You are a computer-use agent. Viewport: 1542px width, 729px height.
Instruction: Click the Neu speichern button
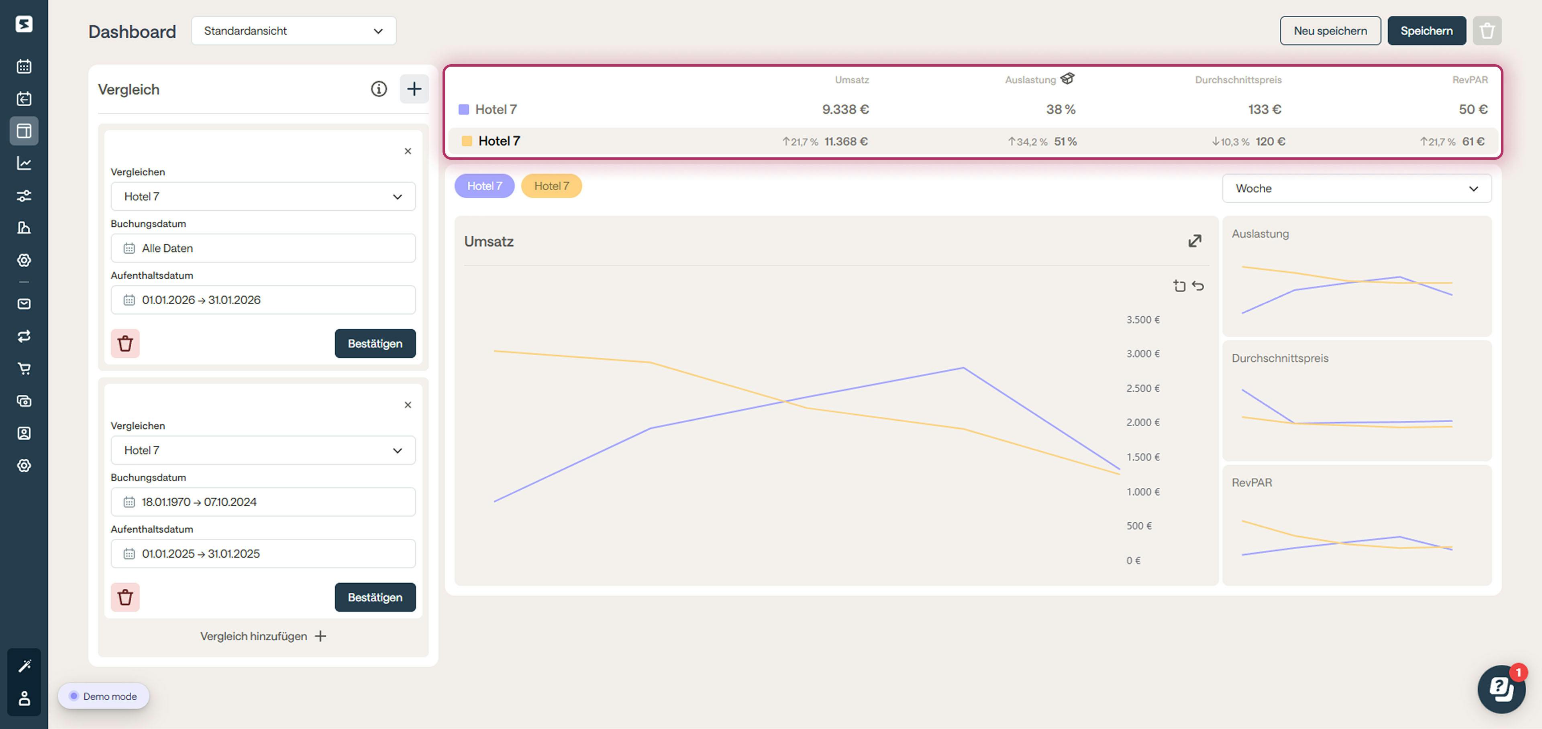(1330, 31)
